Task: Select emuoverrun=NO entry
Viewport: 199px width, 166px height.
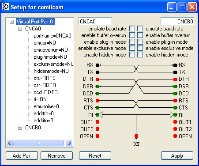Action: click(51, 50)
